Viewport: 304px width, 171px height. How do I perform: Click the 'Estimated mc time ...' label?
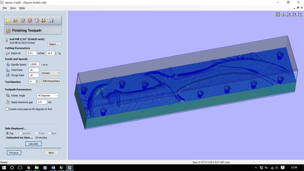(x=19, y=138)
